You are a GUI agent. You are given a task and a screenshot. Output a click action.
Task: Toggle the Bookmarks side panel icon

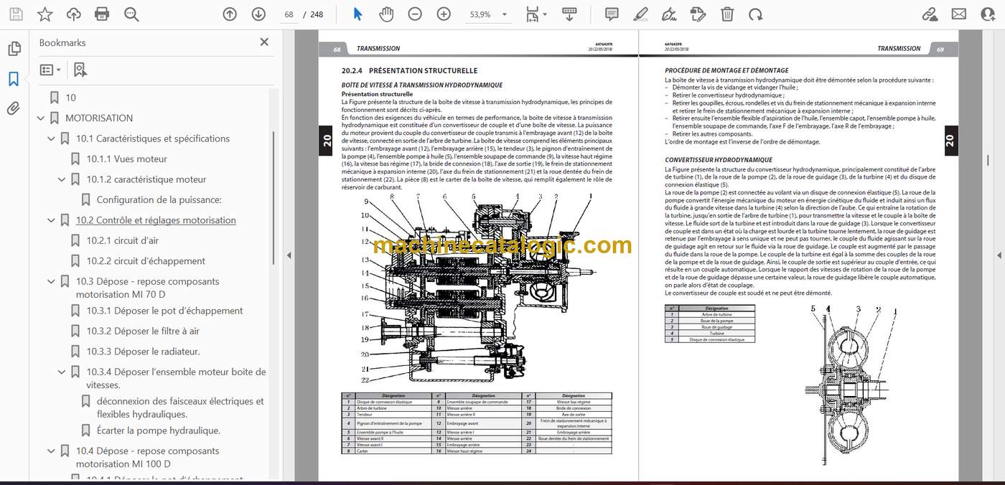pos(14,79)
